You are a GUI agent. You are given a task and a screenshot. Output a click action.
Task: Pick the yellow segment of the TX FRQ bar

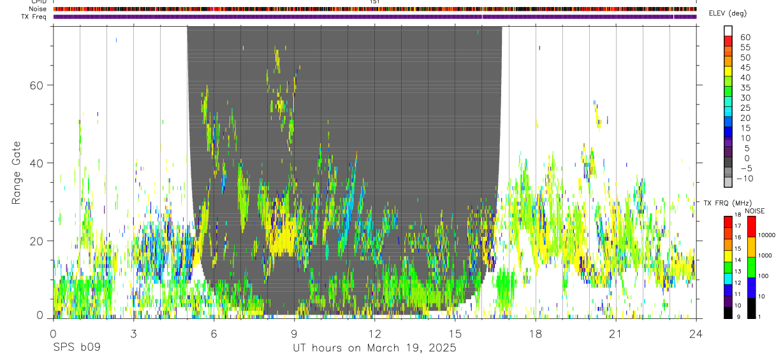coord(728,255)
